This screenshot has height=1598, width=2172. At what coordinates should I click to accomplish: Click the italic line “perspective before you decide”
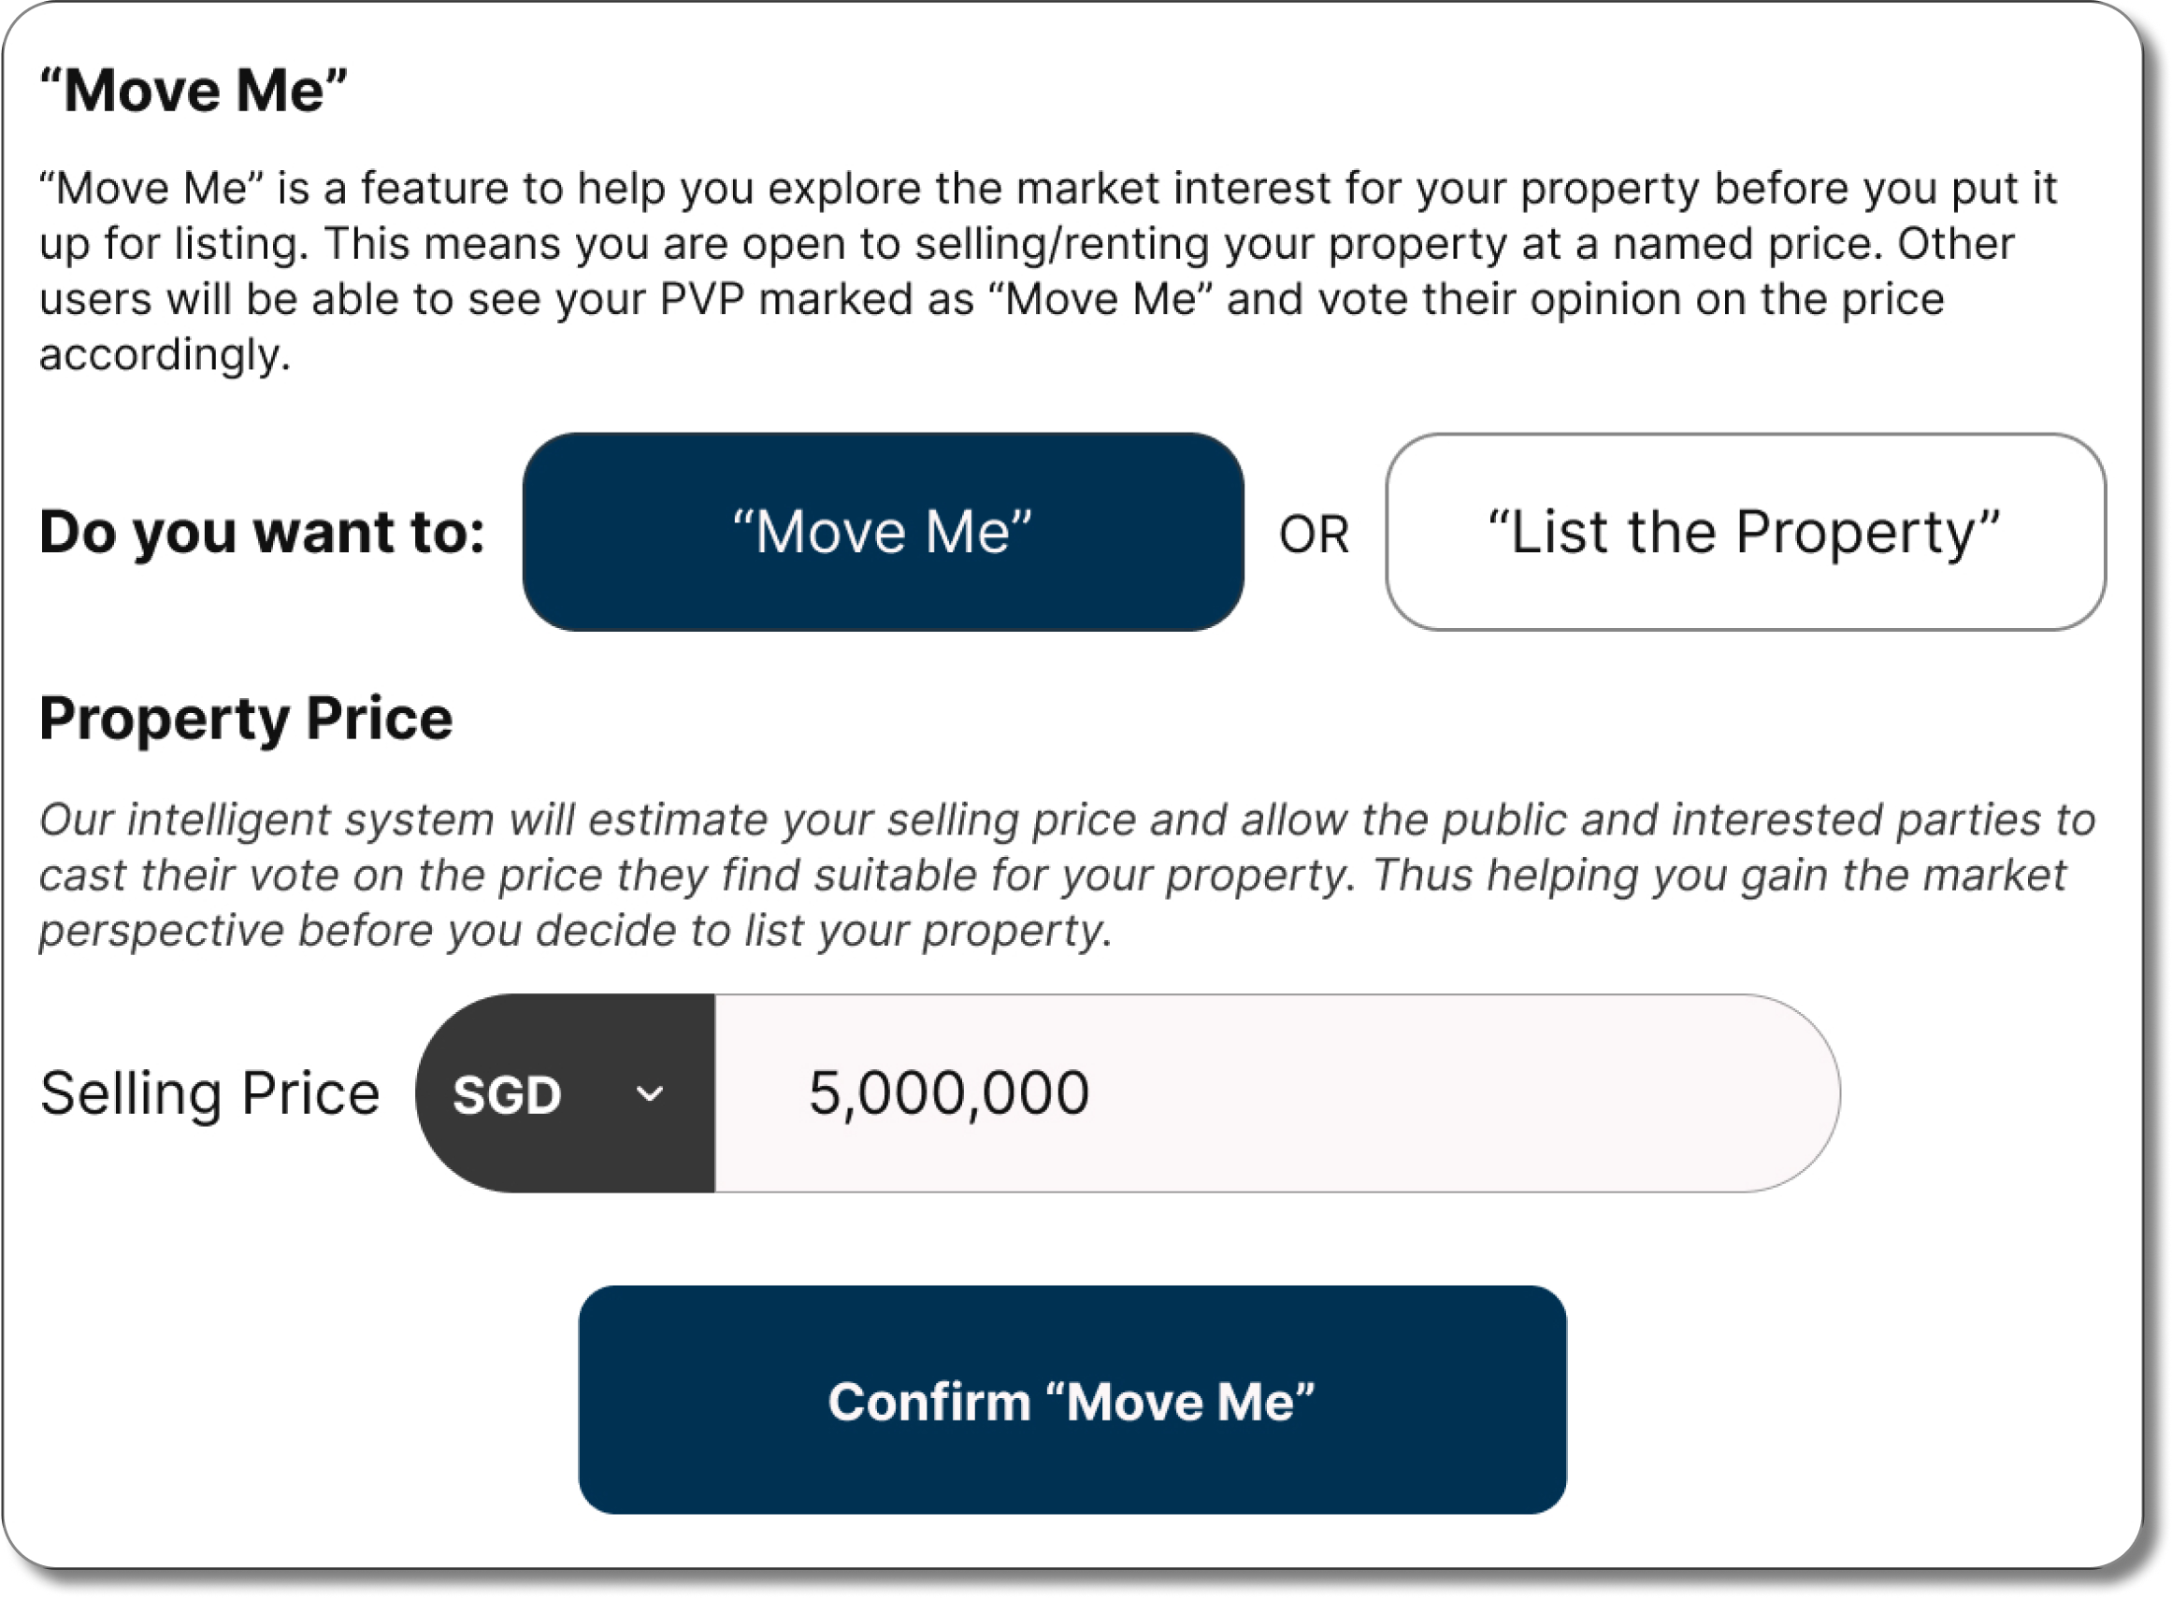click(575, 931)
